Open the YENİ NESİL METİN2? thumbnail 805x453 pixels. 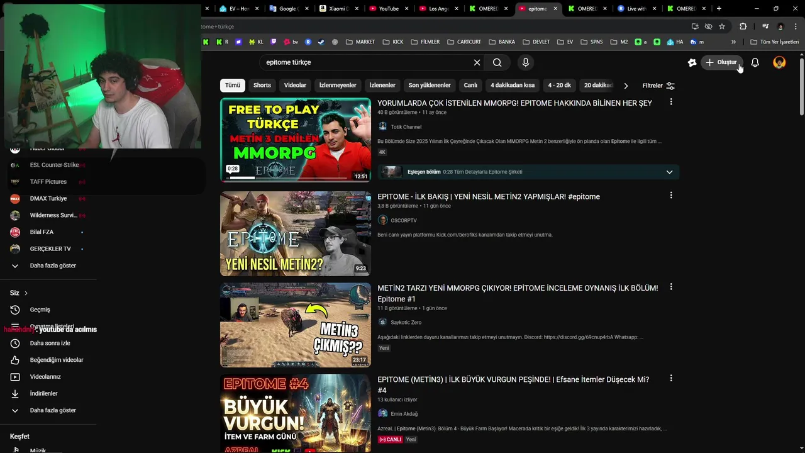pos(296,233)
